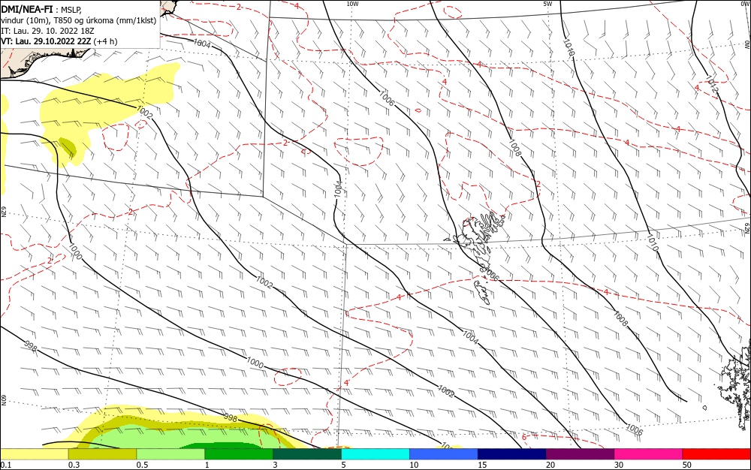Click the 'IT: Lau. 29. 10. 2022 18Z' line

coord(47,31)
